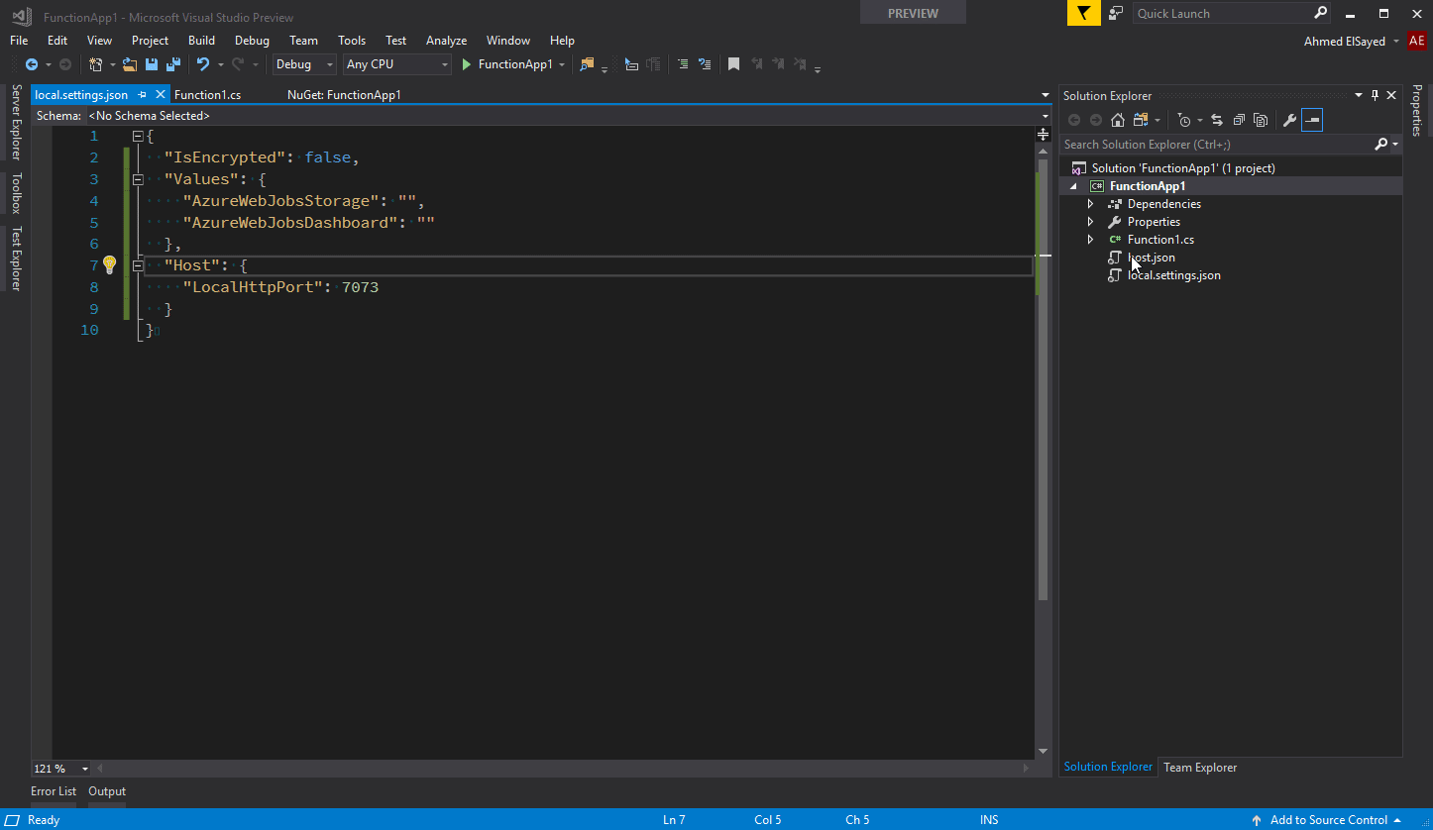
Task: Open the Server Explorer side tab
Action: [x=16, y=122]
